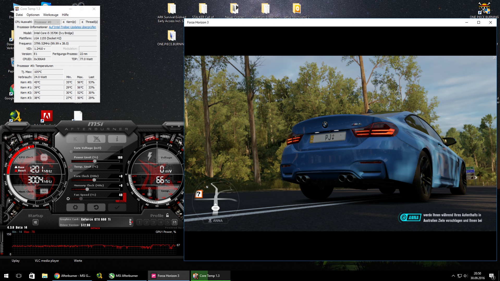Open File Explorer from the taskbar
This screenshot has height=281, width=500.
pyautogui.click(x=45, y=276)
